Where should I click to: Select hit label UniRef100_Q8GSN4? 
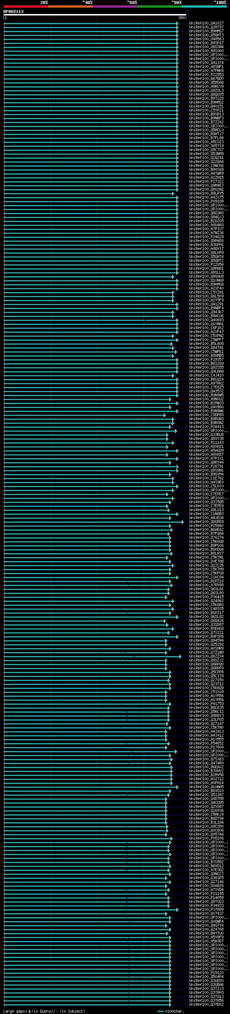(206, 47)
